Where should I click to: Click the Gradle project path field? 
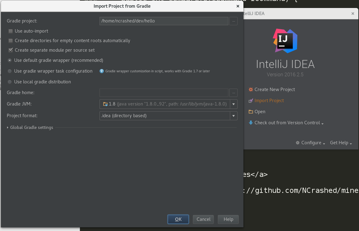coord(164,21)
